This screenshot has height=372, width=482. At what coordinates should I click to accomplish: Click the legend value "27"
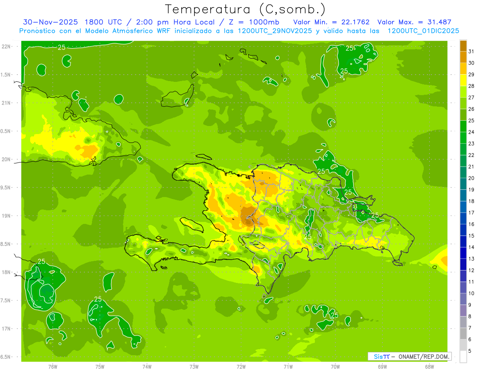(x=472, y=98)
